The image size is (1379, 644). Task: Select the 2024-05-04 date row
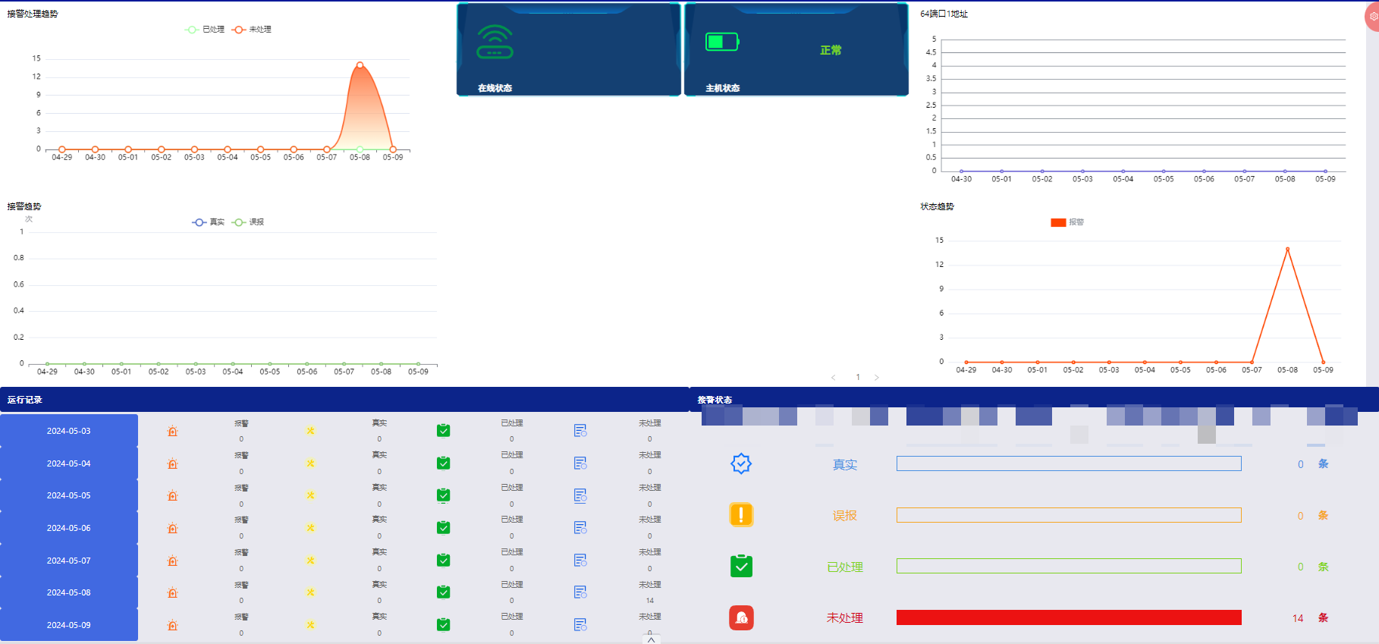pyautogui.click(x=69, y=463)
